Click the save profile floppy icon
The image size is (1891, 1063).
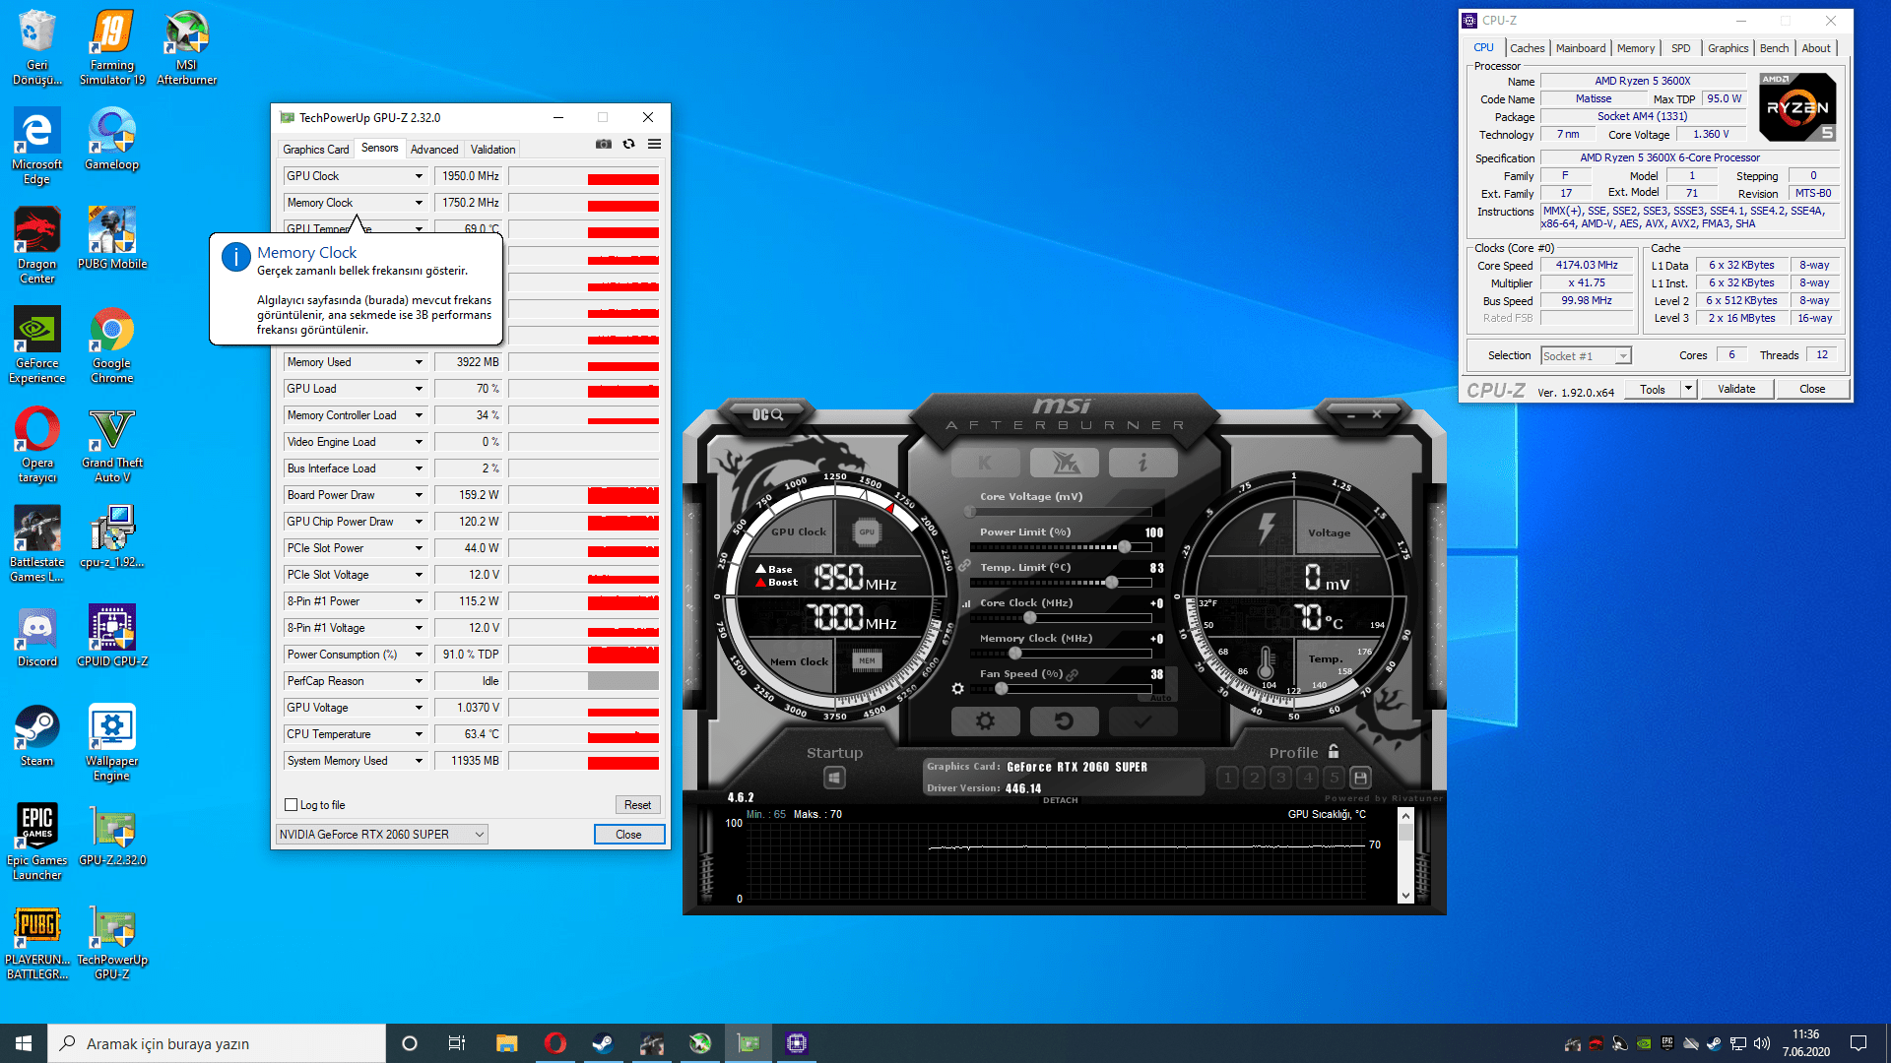coord(1360,778)
